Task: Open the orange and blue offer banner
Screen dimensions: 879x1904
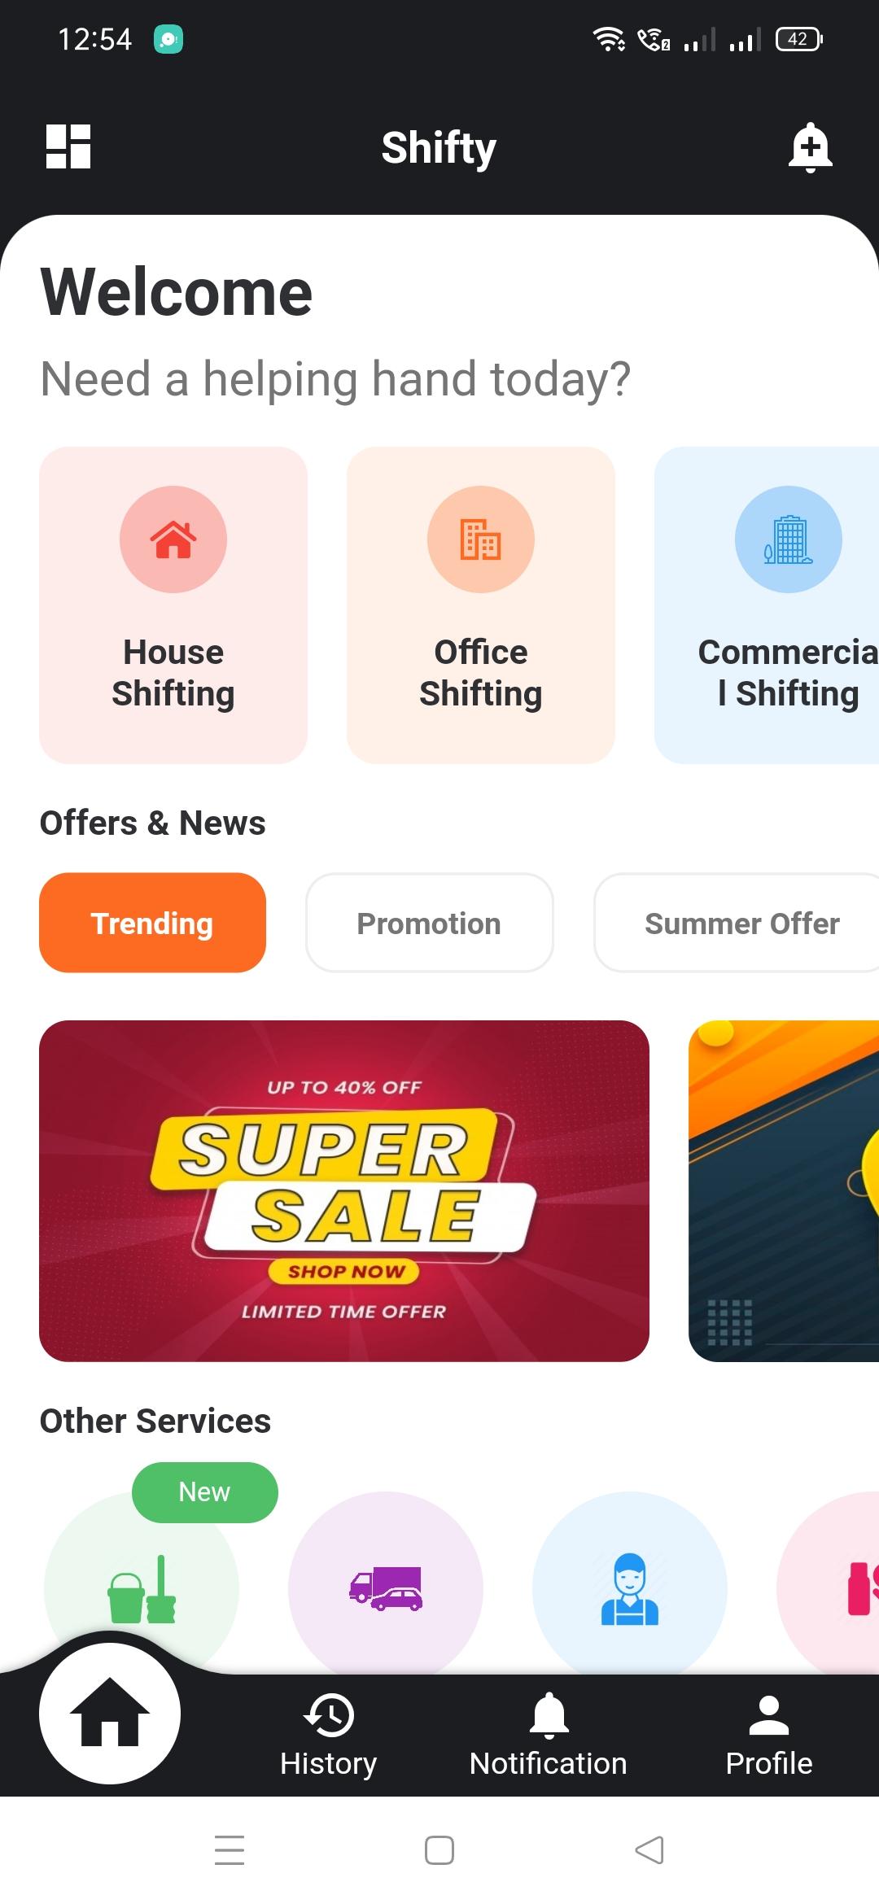Action: pos(784,1190)
